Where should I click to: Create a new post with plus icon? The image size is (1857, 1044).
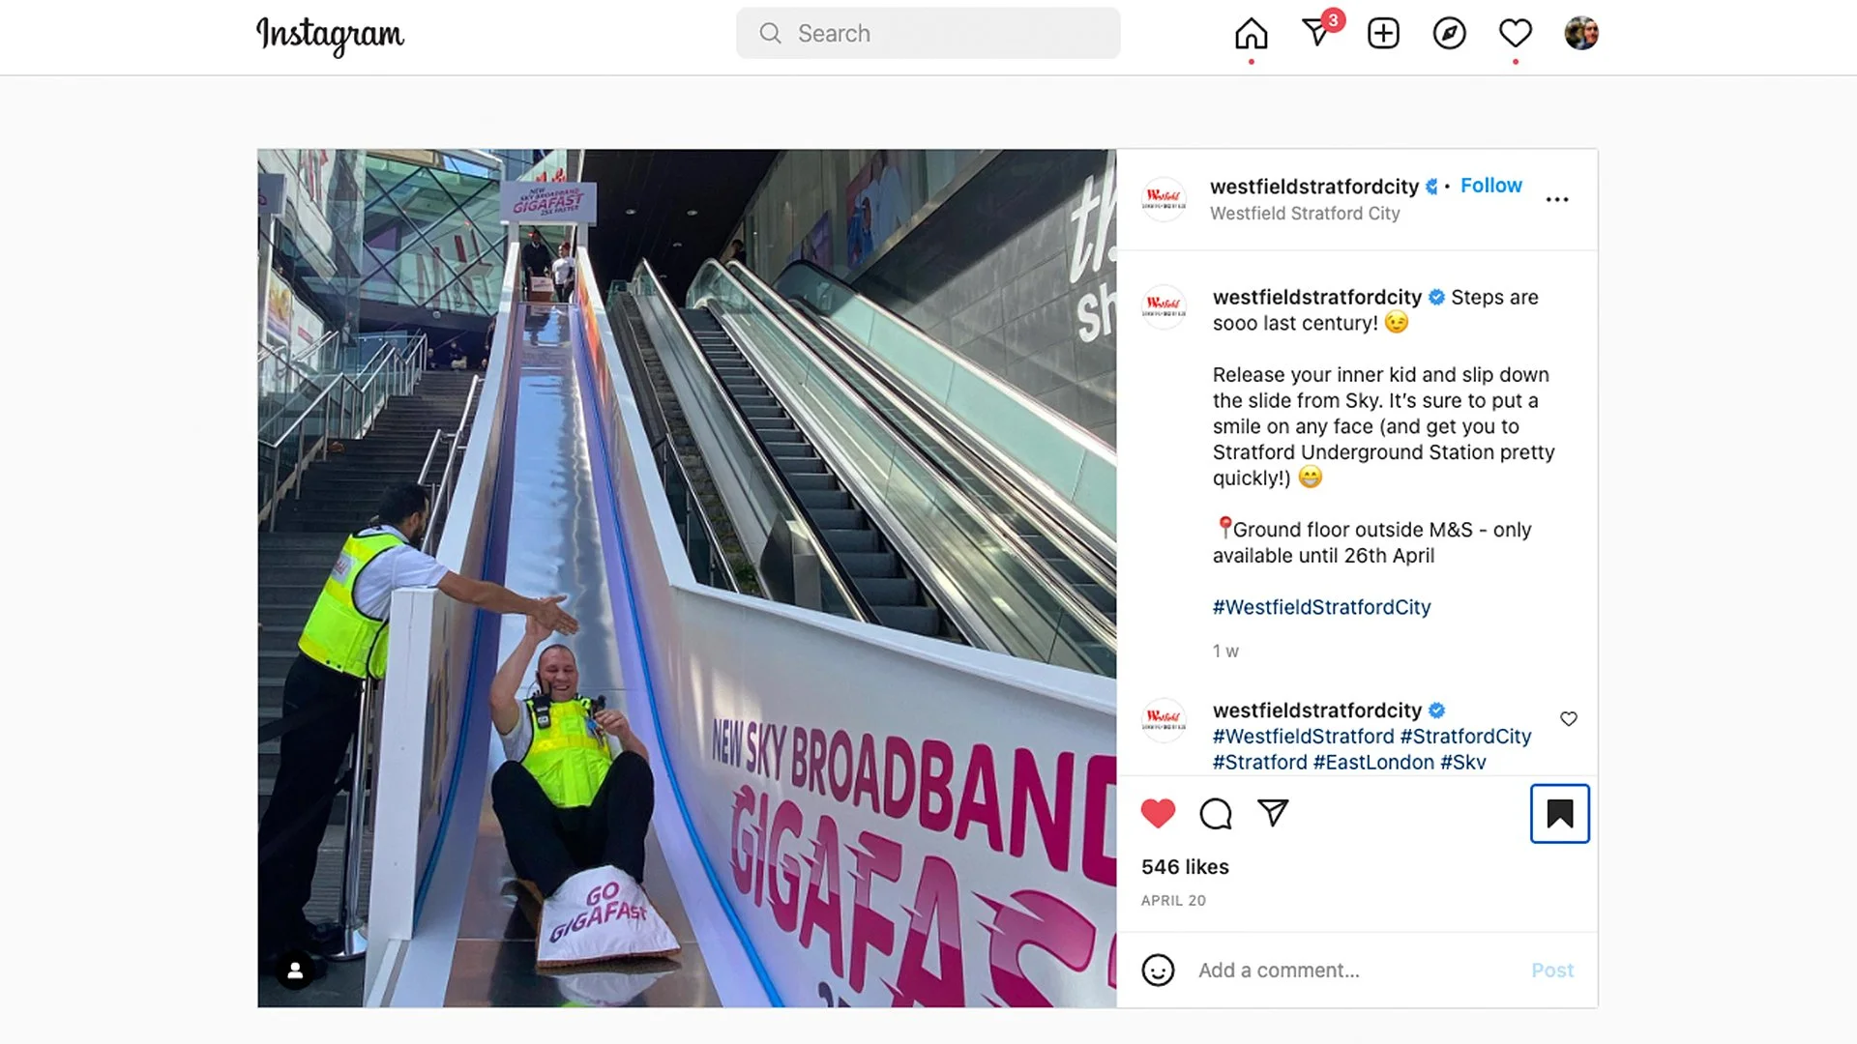coord(1383,34)
